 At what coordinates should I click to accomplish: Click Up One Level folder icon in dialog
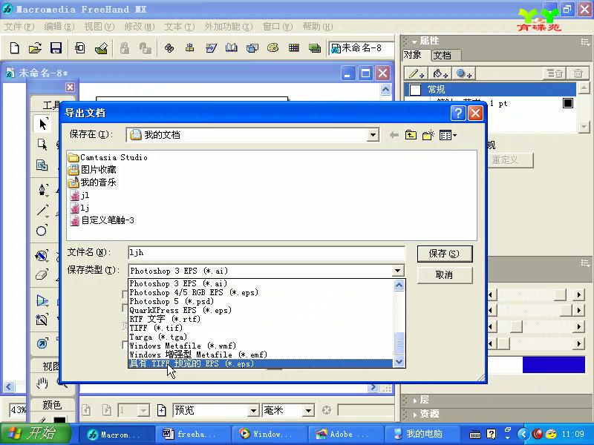tap(411, 135)
